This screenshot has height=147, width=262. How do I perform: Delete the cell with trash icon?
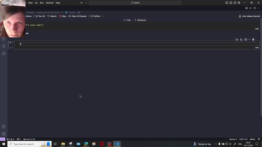coord(253,40)
